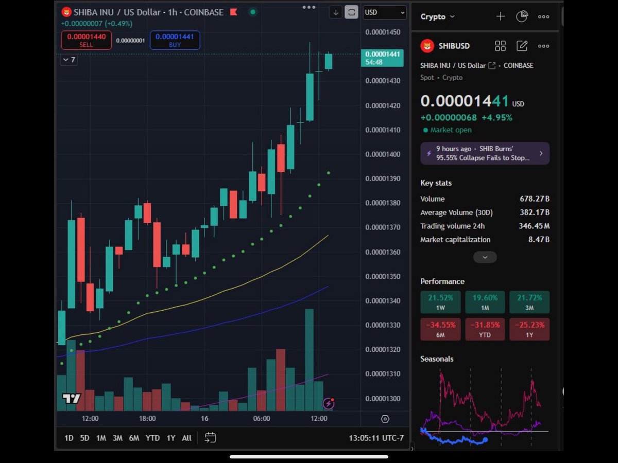Click the 1W performance tile 21.52%

click(x=440, y=302)
